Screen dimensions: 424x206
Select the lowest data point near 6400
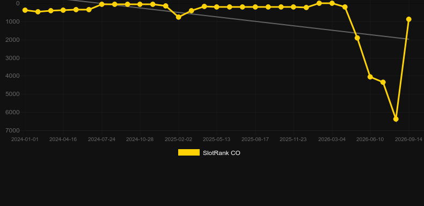pyautogui.click(x=396, y=119)
